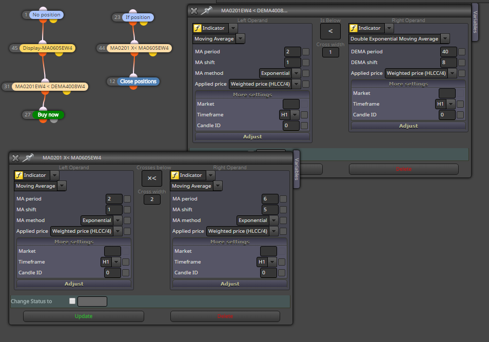Close the MA0201 X< MA0605EW4 window
This screenshot has height=342, width=489.
(15, 158)
